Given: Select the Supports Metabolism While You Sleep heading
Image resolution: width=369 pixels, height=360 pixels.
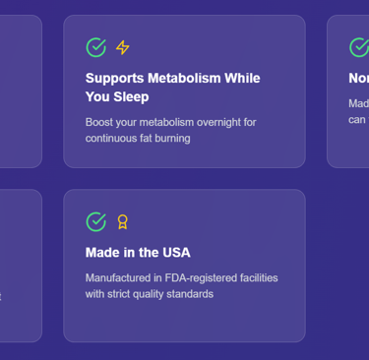Looking at the screenshot, I should [173, 88].
